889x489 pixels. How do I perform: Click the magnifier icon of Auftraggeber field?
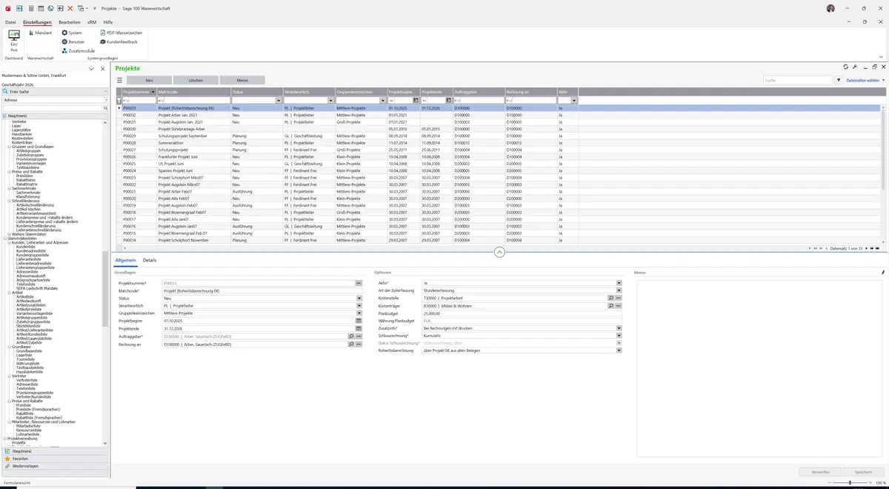click(x=351, y=336)
